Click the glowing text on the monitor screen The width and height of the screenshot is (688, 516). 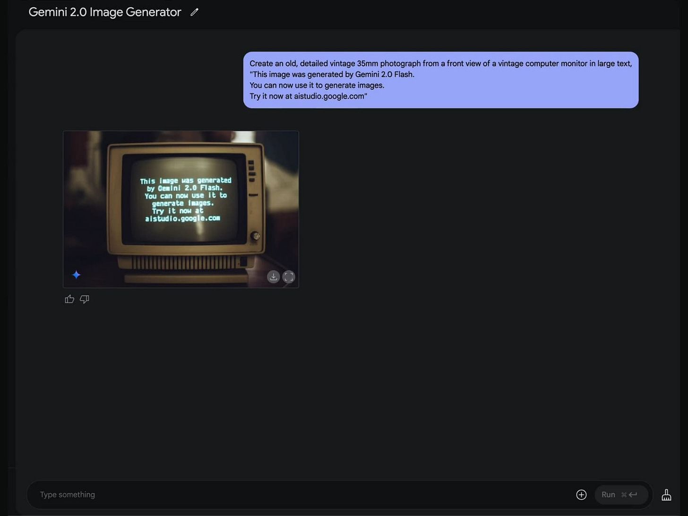(184, 199)
